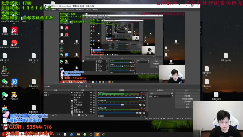Add a new source with plus icon
This screenshot has width=243, height=137.
(72, 115)
